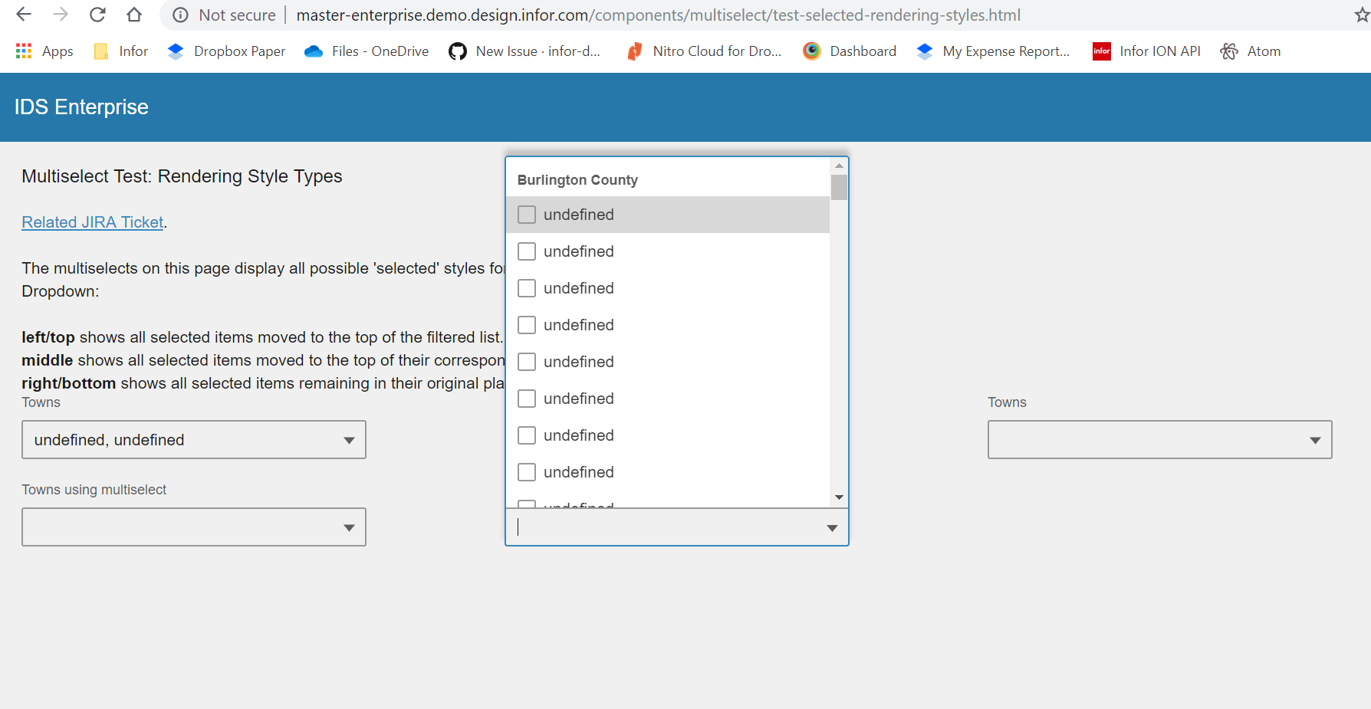The height and width of the screenshot is (709, 1371).
Task: Go to browser home page icon
Action: tap(134, 15)
